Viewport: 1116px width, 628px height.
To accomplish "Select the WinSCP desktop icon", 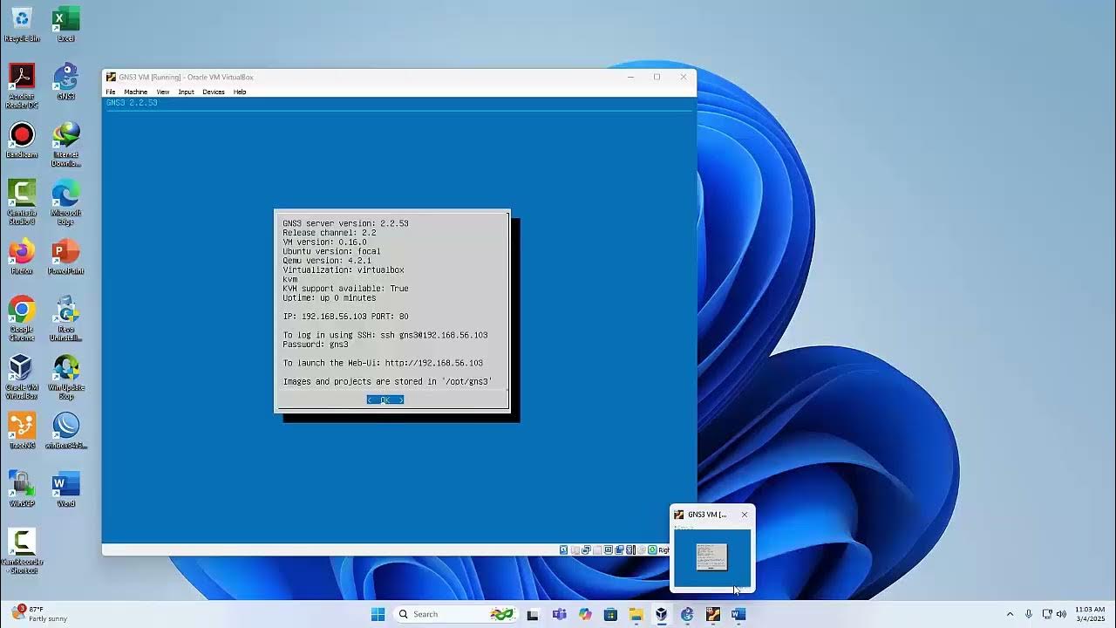I will 22,489.
